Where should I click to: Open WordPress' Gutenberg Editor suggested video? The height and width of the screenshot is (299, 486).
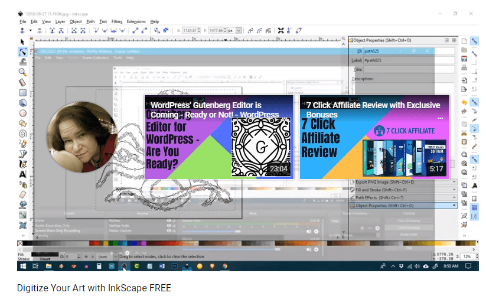coord(219,137)
